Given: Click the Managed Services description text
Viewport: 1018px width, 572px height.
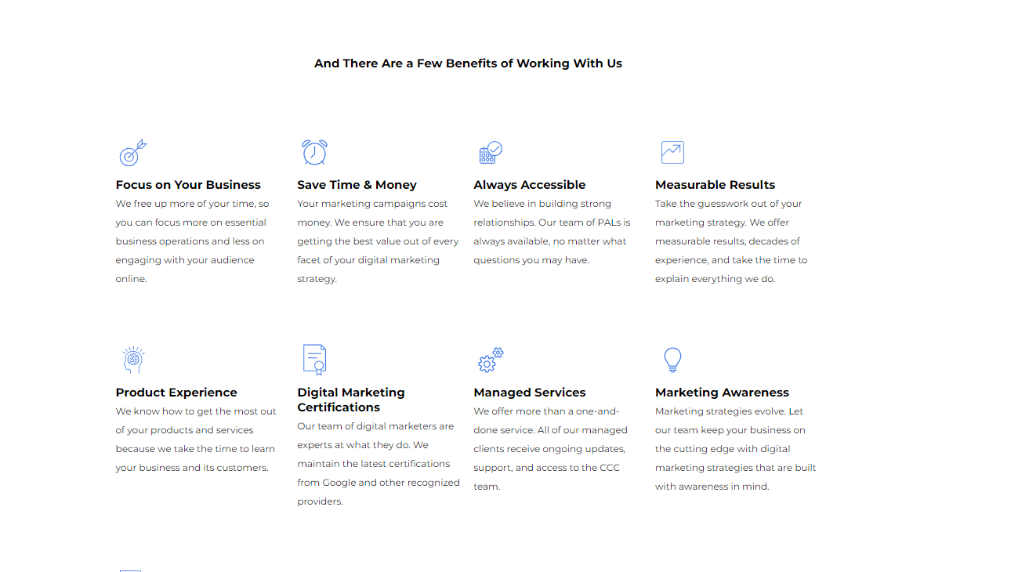Looking at the screenshot, I should (x=550, y=449).
